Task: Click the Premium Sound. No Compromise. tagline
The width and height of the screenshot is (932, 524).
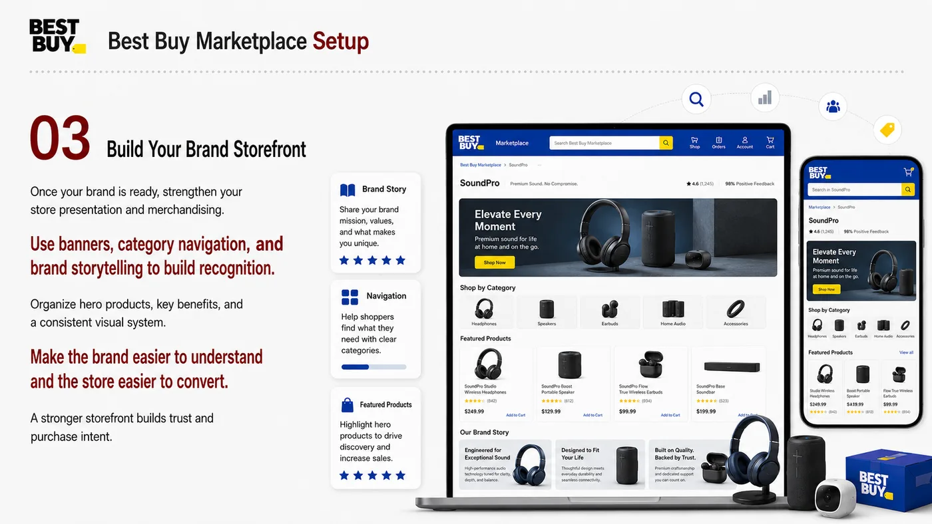Action: click(544, 184)
